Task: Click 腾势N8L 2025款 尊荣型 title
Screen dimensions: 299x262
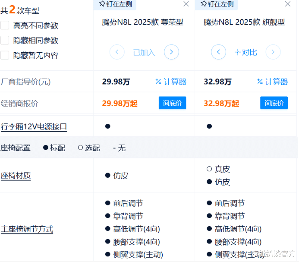Action: (142, 22)
